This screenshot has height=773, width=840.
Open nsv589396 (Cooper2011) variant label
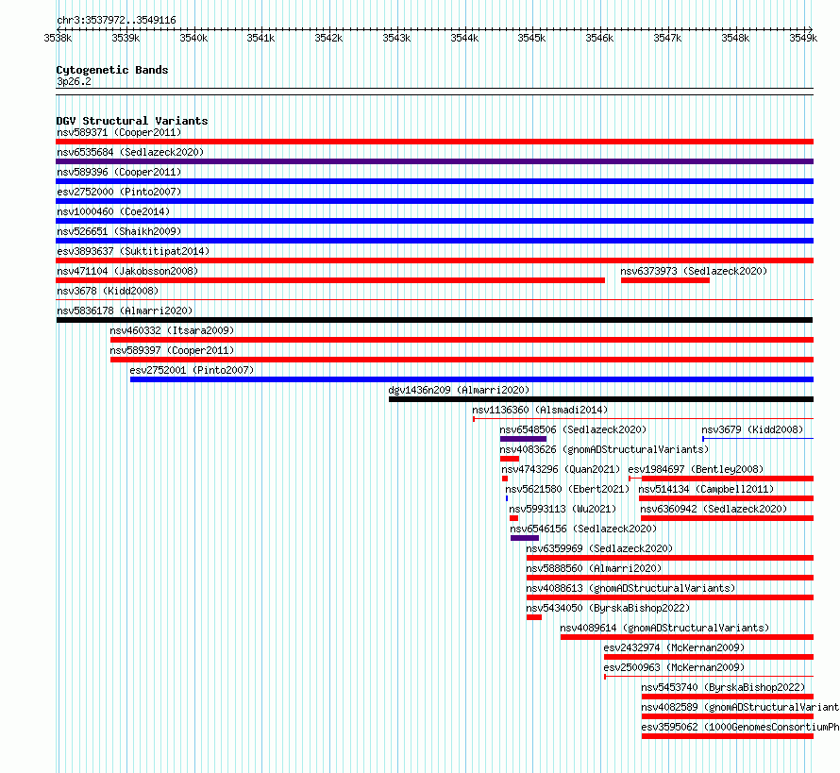tap(119, 172)
